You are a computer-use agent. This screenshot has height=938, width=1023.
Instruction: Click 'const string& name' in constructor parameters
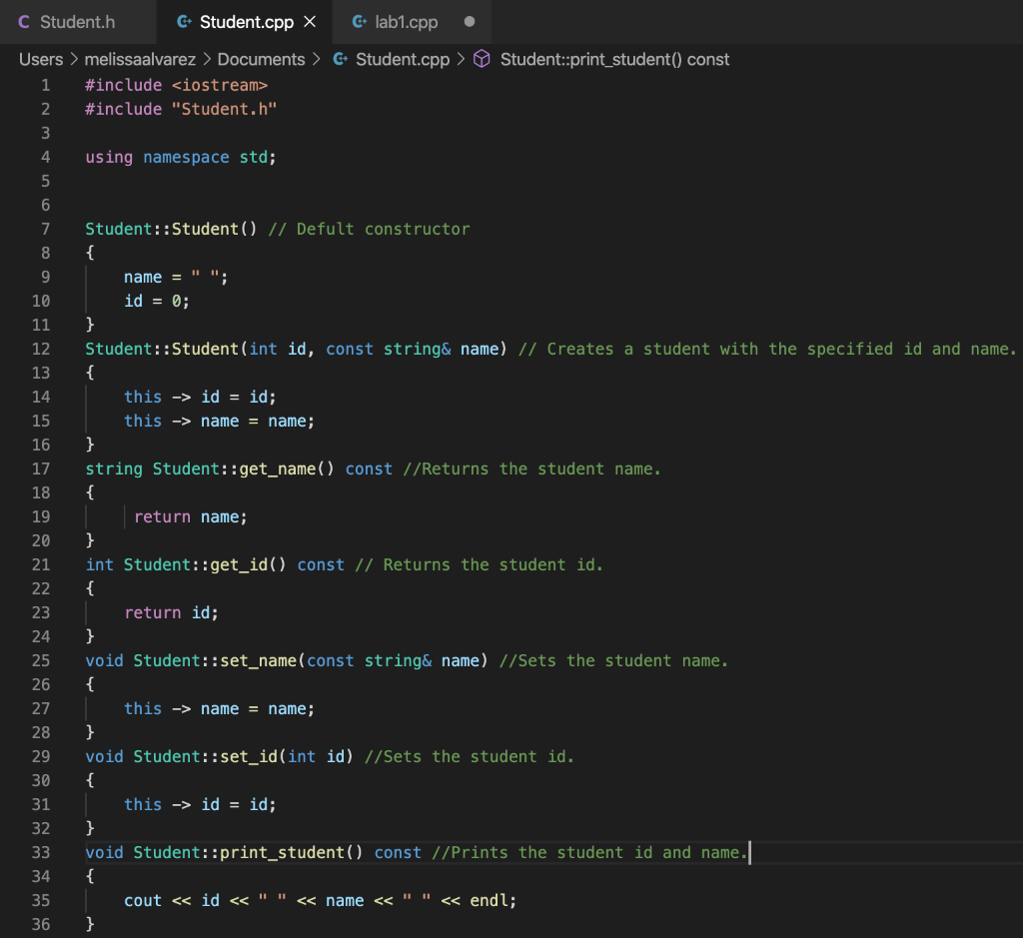(x=413, y=349)
